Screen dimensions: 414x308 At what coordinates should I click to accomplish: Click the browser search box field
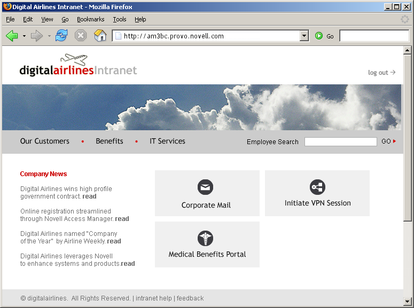[x=374, y=36]
